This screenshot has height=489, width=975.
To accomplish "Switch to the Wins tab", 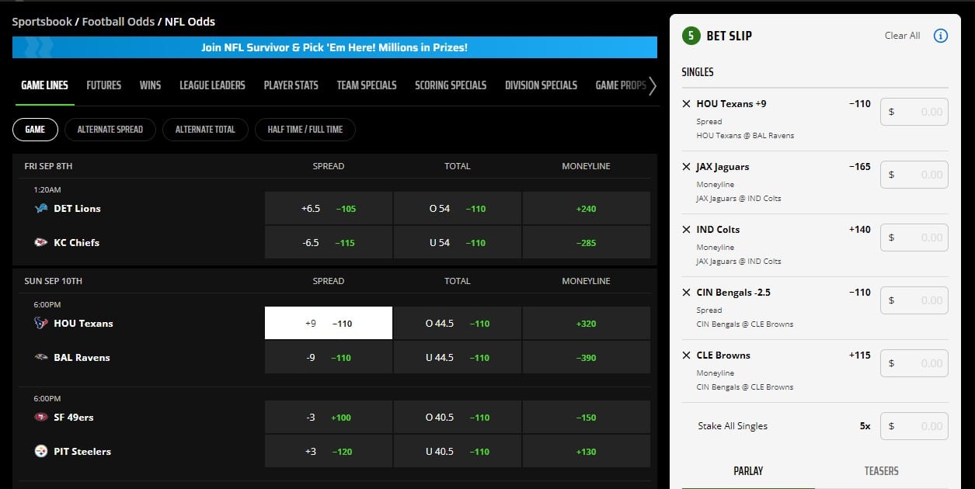I will [x=150, y=85].
